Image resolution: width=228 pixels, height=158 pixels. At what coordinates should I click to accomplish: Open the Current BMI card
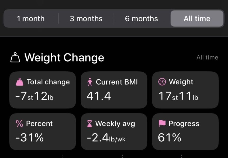tap(114, 90)
